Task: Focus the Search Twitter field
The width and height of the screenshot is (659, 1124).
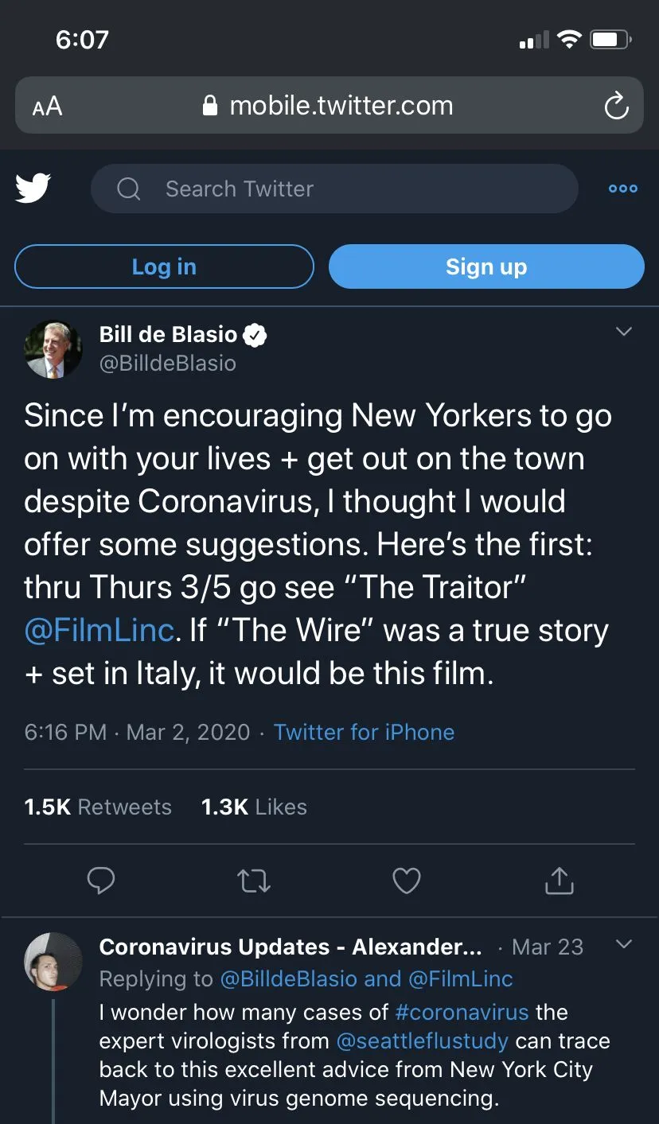Action: coord(334,189)
